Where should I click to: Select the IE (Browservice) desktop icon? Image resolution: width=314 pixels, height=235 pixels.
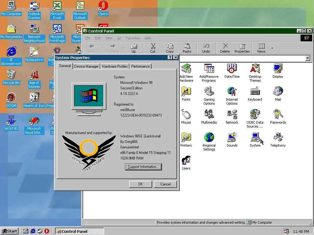pos(11,56)
